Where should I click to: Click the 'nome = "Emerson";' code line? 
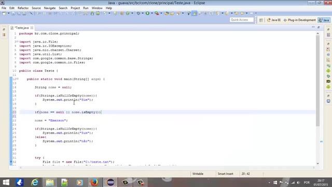(x=51, y=121)
